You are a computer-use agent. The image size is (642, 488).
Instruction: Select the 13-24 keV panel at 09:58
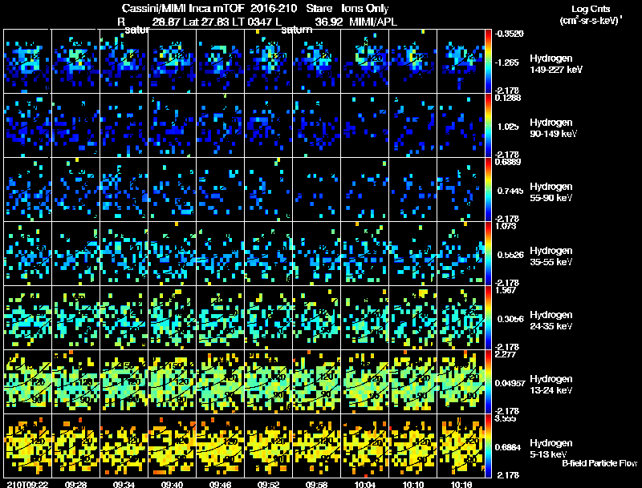click(316, 381)
